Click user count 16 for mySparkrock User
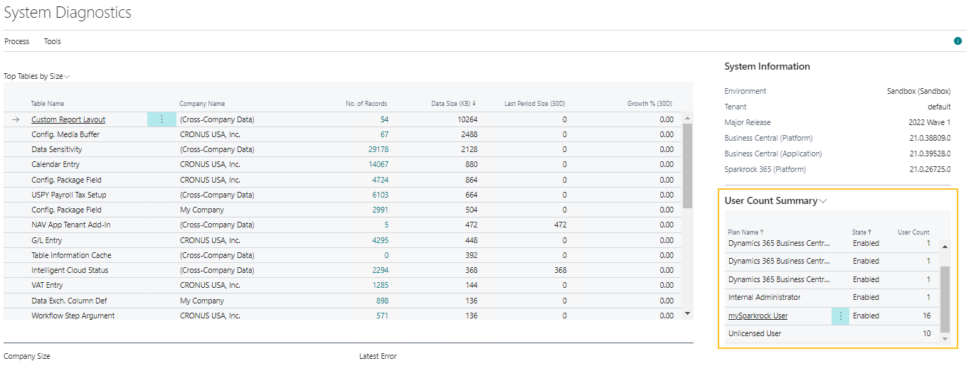This screenshot has width=971, height=366. 925,316
